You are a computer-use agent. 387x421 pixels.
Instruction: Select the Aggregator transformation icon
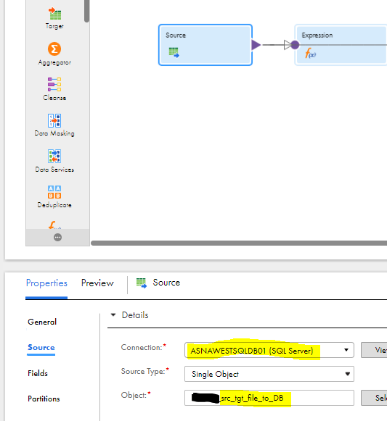pos(54,49)
